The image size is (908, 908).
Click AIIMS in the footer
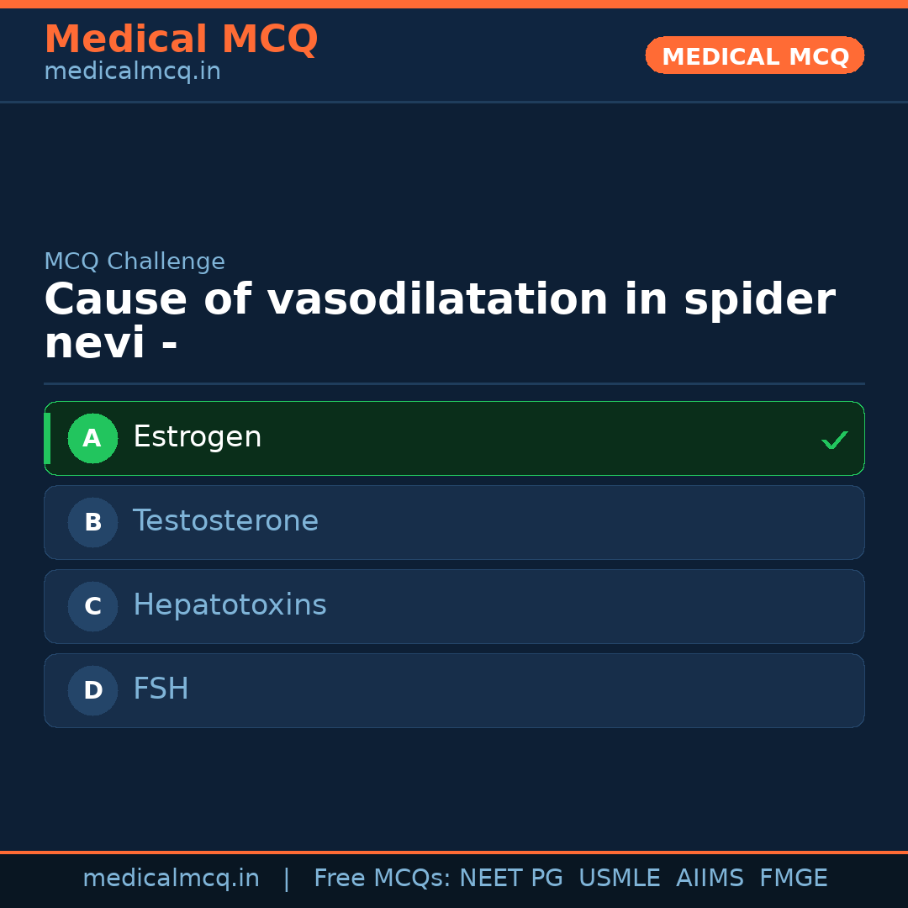click(710, 879)
